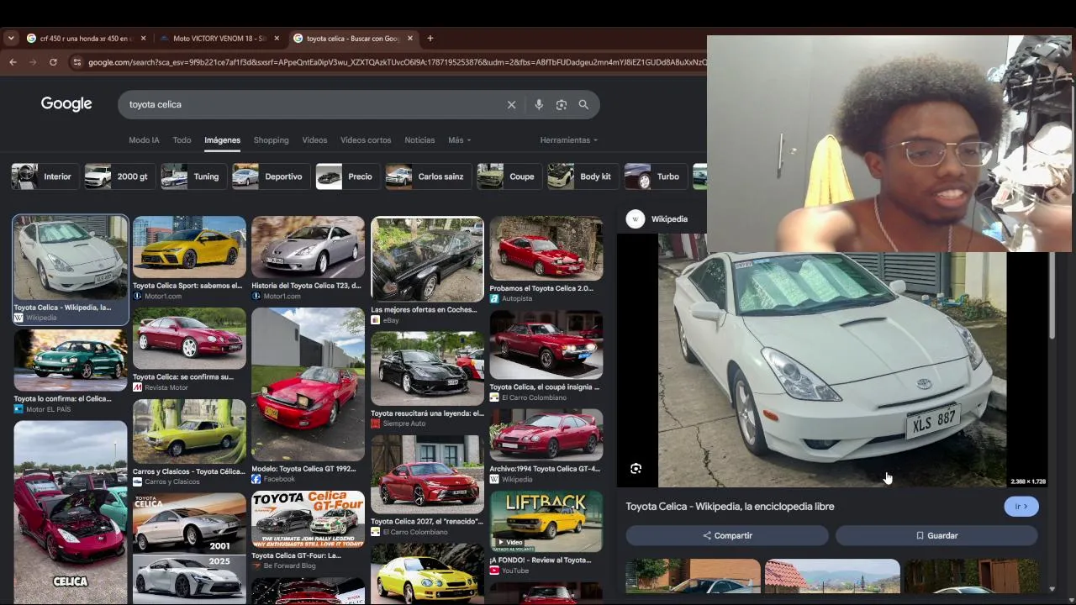
Task: Open the Autopista red Celica 2.0 thumbnail
Action: pos(546,248)
